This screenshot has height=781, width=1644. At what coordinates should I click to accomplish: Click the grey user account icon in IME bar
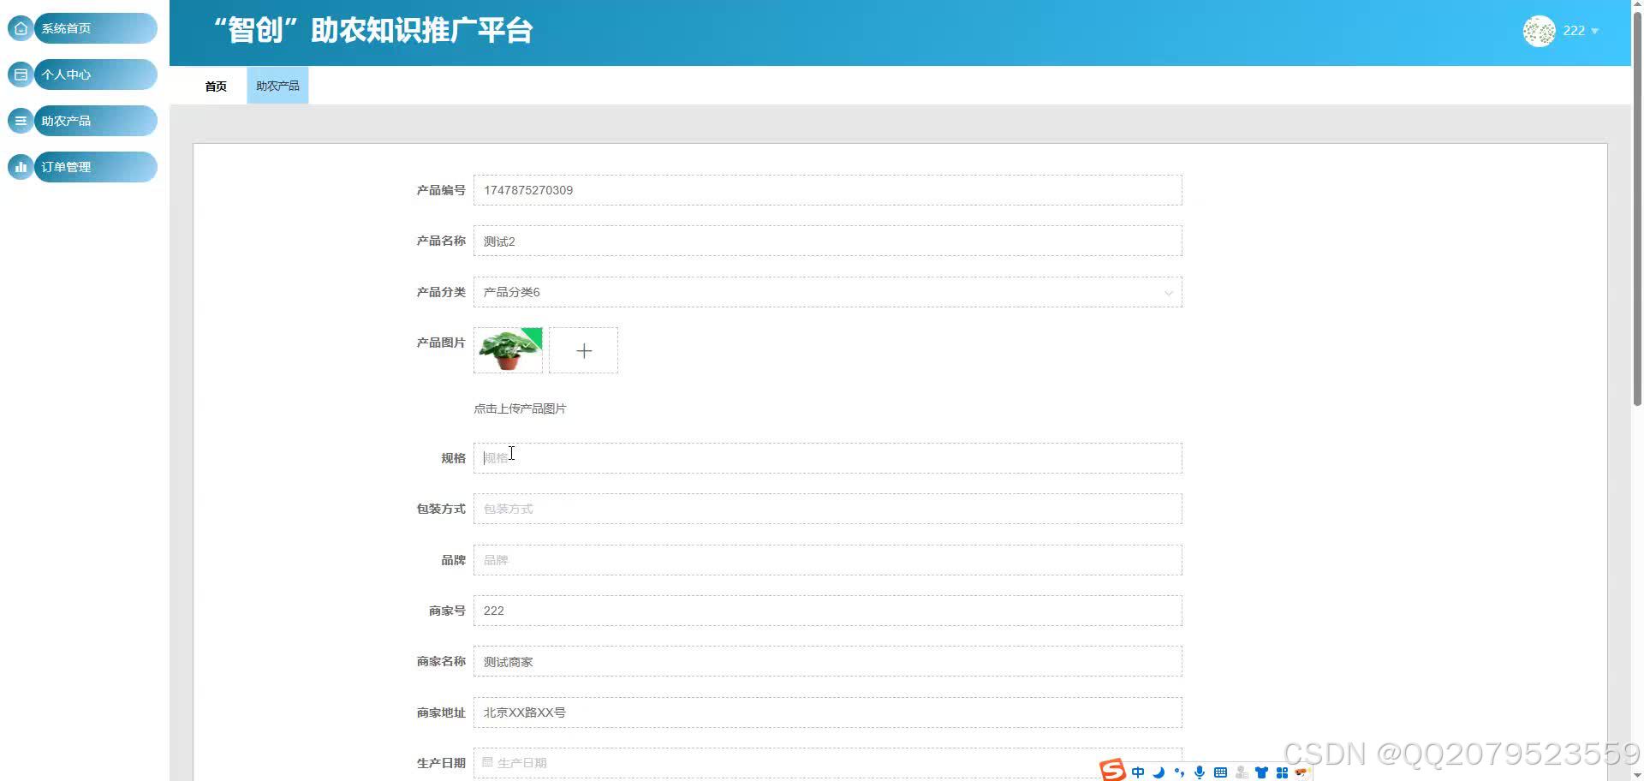[1241, 772]
